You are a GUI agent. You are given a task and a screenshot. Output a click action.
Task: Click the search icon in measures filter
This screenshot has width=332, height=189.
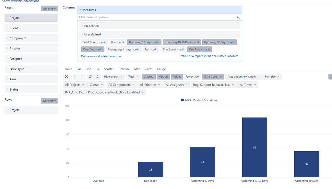(x=238, y=17)
